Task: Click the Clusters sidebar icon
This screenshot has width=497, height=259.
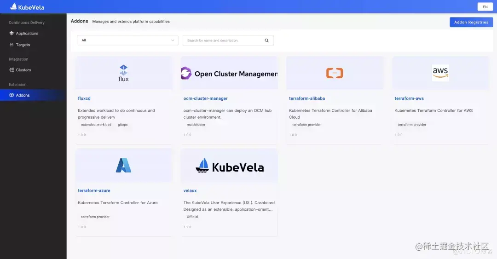Action: [12, 70]
